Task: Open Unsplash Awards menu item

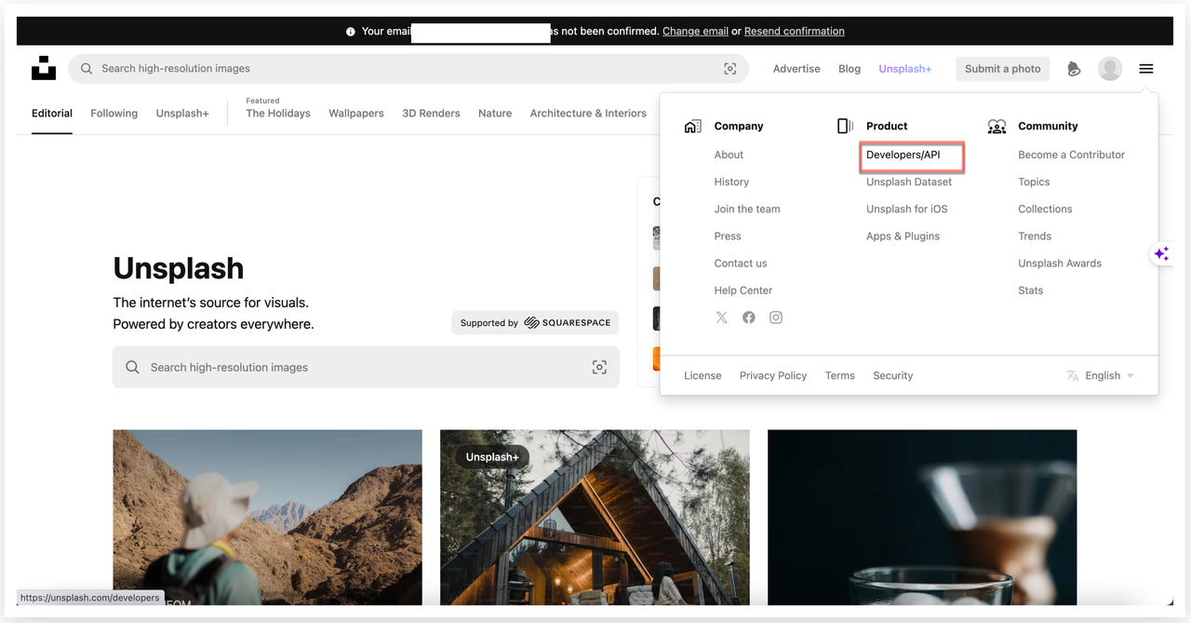Action: point(1060,263)
